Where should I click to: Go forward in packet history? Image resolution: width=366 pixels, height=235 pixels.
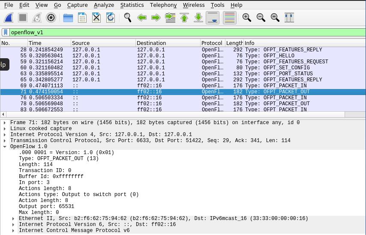[156, 18]
